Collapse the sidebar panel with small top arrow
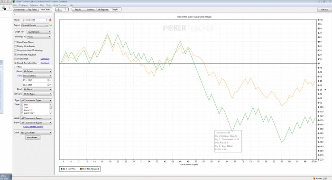The height and width of the screenshot is (180, 332). pyautogui.click(x=15, y=15)
